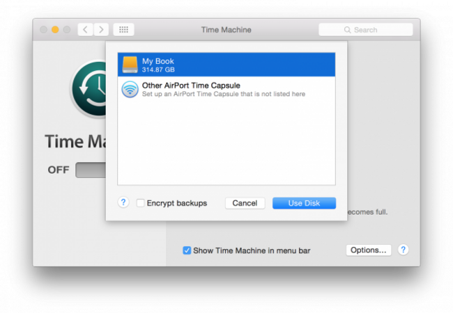Viewport: 453px width, 313px height.
Task: Click the forward navigation arrow
Action: [101, 30]
